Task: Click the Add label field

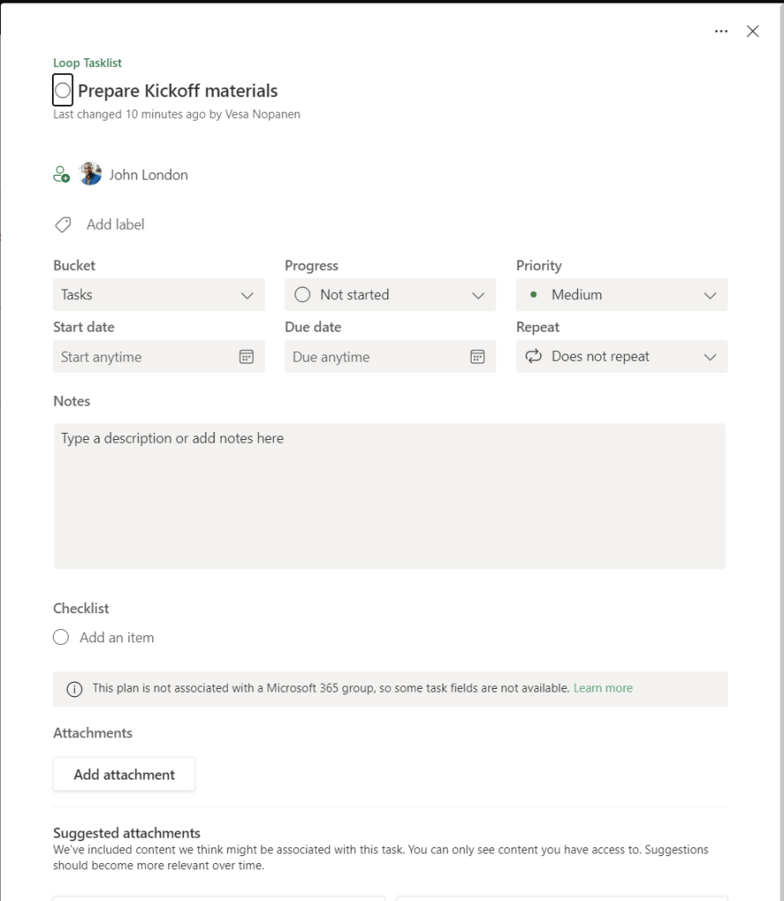Action: (x=115, y=225)
